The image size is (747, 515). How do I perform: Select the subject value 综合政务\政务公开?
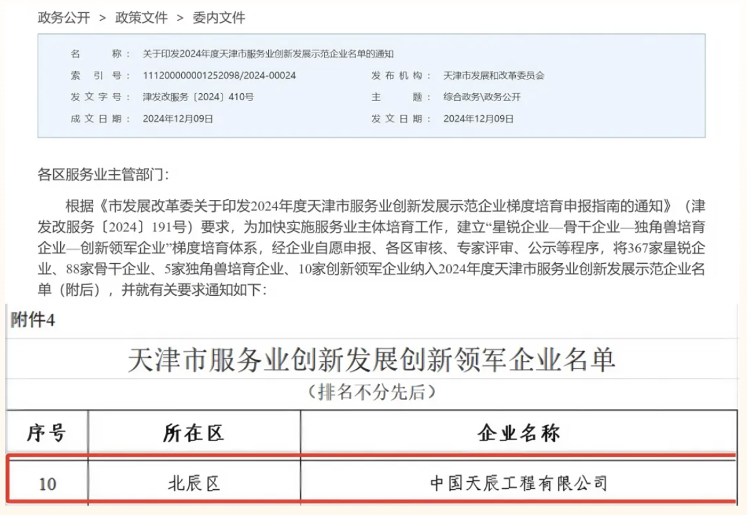[x=482, y=97]
